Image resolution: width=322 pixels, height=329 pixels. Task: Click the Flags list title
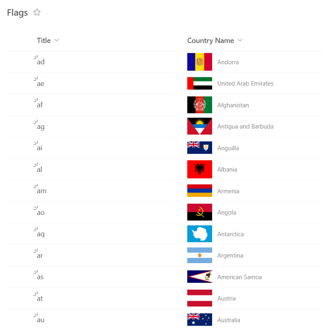[17, 12]
